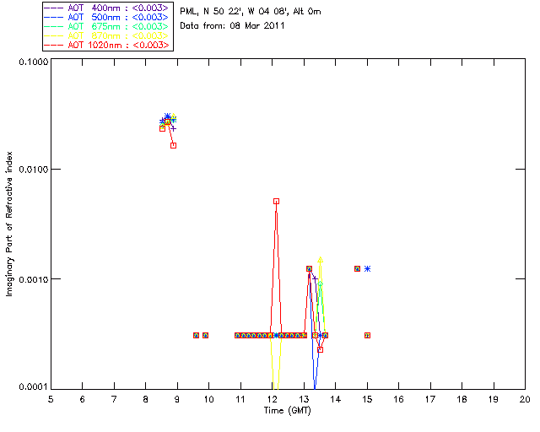Screen dimensions: 540x432
Task: Click the green diamond marker near 13.5 GMT
Action: pyautogui.click(x=321, y=283)
